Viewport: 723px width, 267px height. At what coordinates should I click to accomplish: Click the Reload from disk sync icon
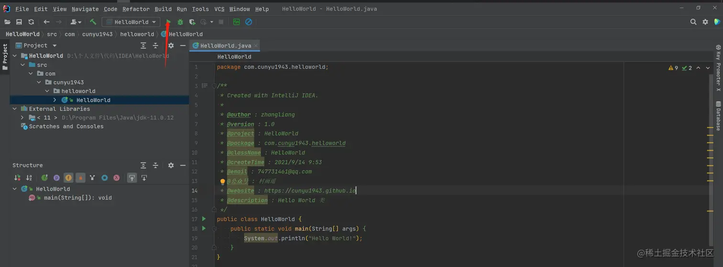31,22
